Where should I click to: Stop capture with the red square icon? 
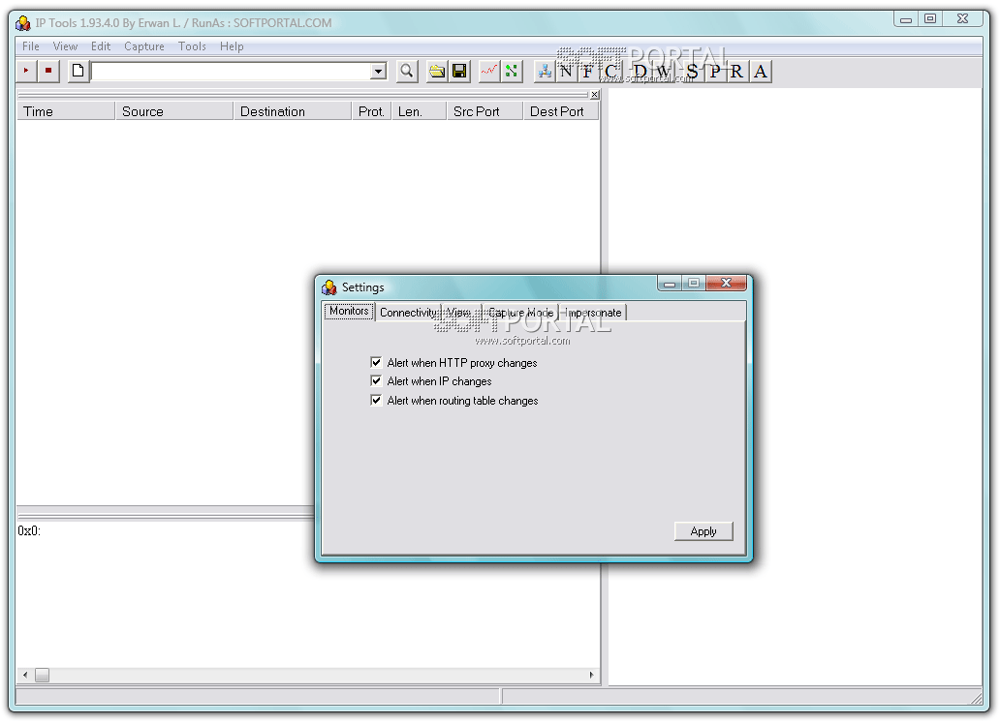coord(48,71)
